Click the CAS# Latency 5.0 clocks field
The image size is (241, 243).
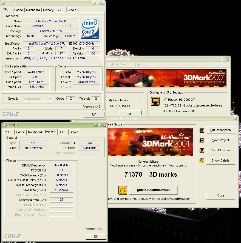[61, 175]
